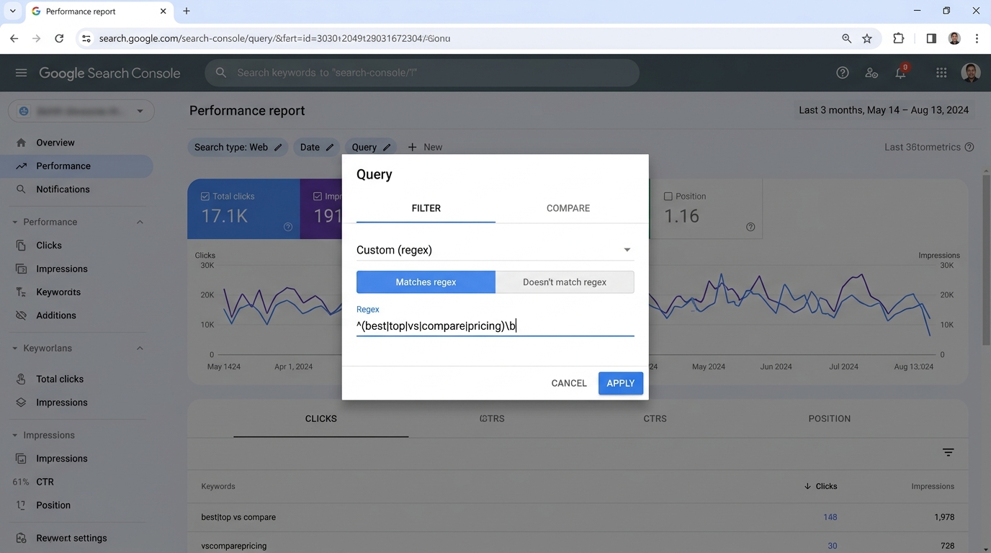Open the table filter rows icon
Screen dimensions: 991x553
[x=948, y=452]
